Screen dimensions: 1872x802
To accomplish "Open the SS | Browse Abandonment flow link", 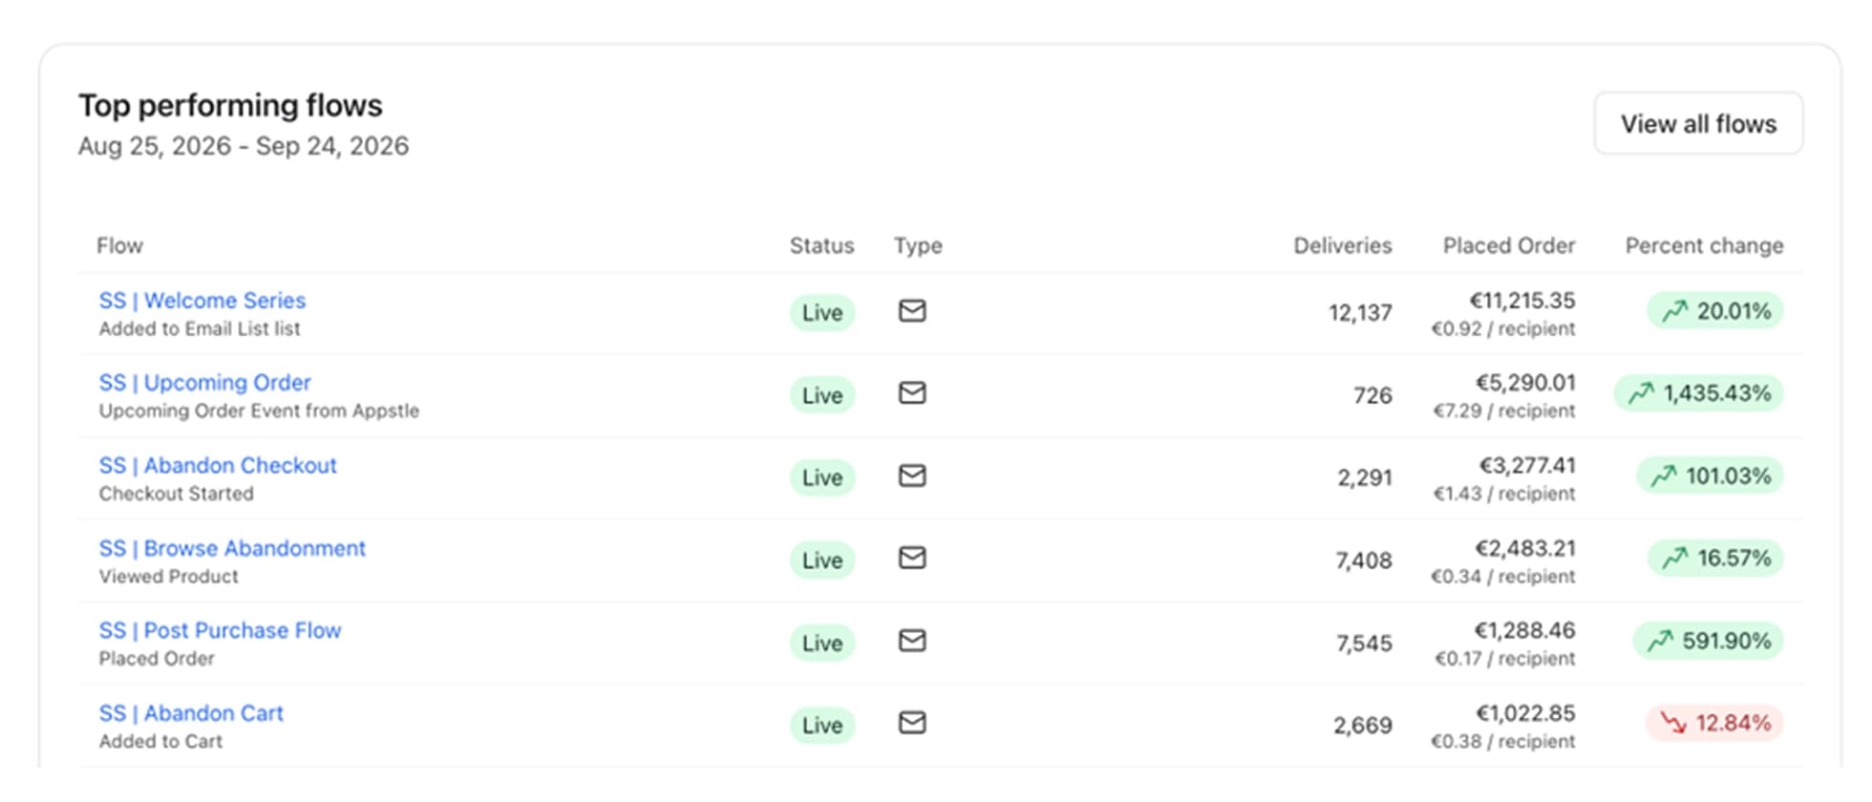I will click(232, 549).
